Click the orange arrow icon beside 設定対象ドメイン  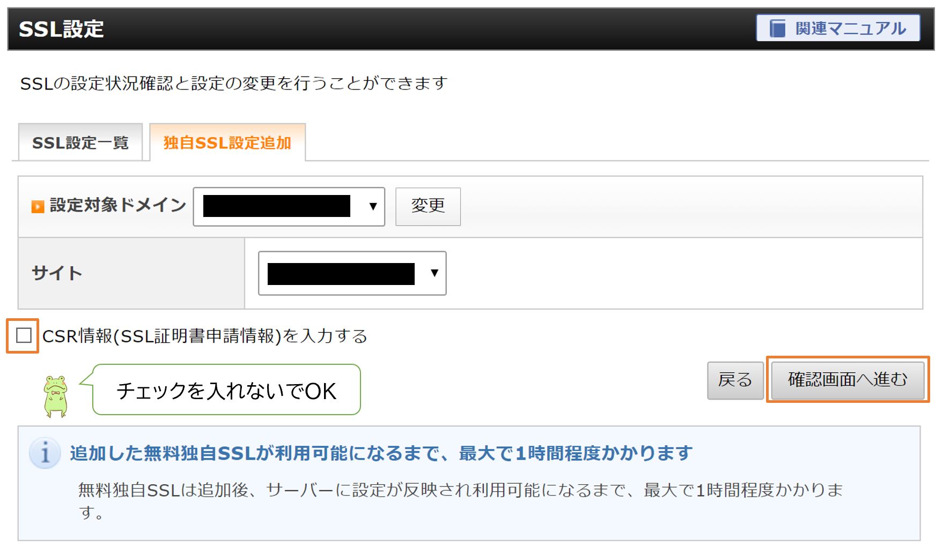click(x=38, y=206)
